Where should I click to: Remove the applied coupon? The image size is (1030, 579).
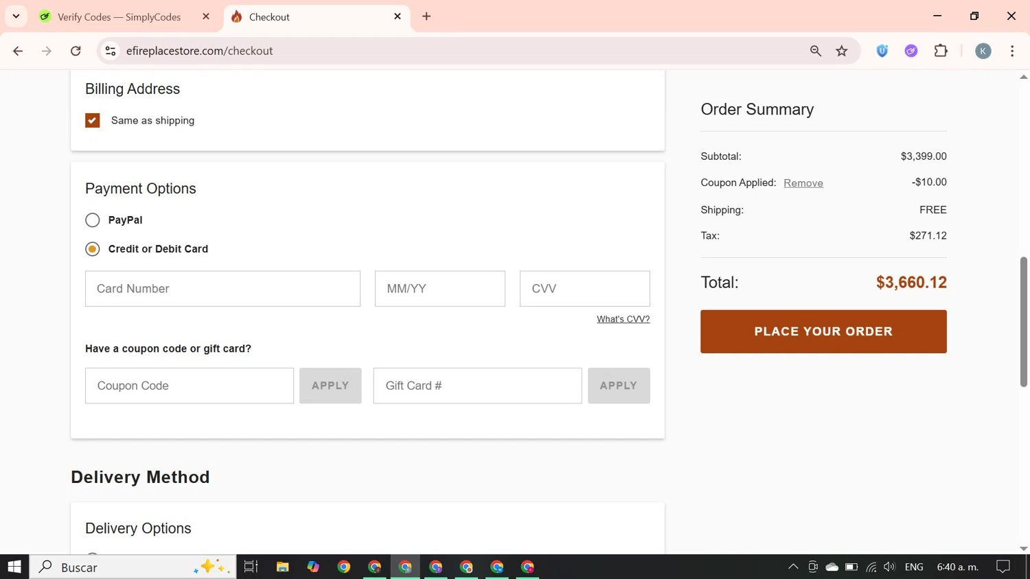pos(803,183)
